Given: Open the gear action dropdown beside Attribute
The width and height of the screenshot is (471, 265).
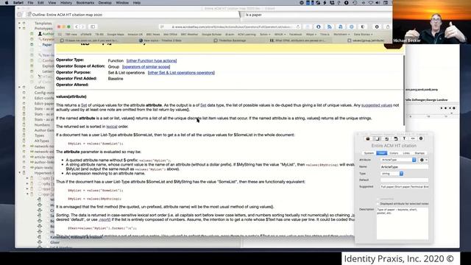Looking at the screenshot, I should pyautogui.click(x=423, y=160).
